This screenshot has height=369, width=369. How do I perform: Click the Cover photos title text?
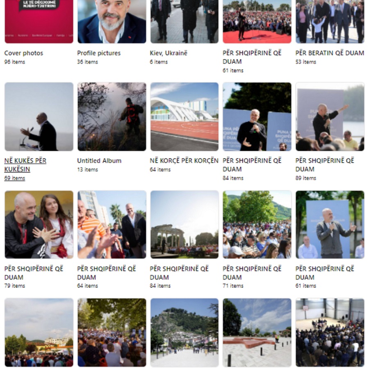pos(23,53)
